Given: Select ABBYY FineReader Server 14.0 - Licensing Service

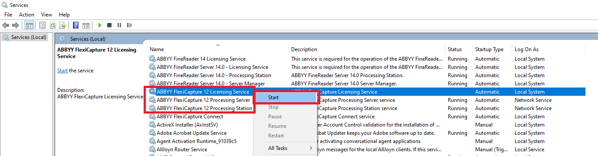Looking at the screenshot, I should tap(212, 67).
